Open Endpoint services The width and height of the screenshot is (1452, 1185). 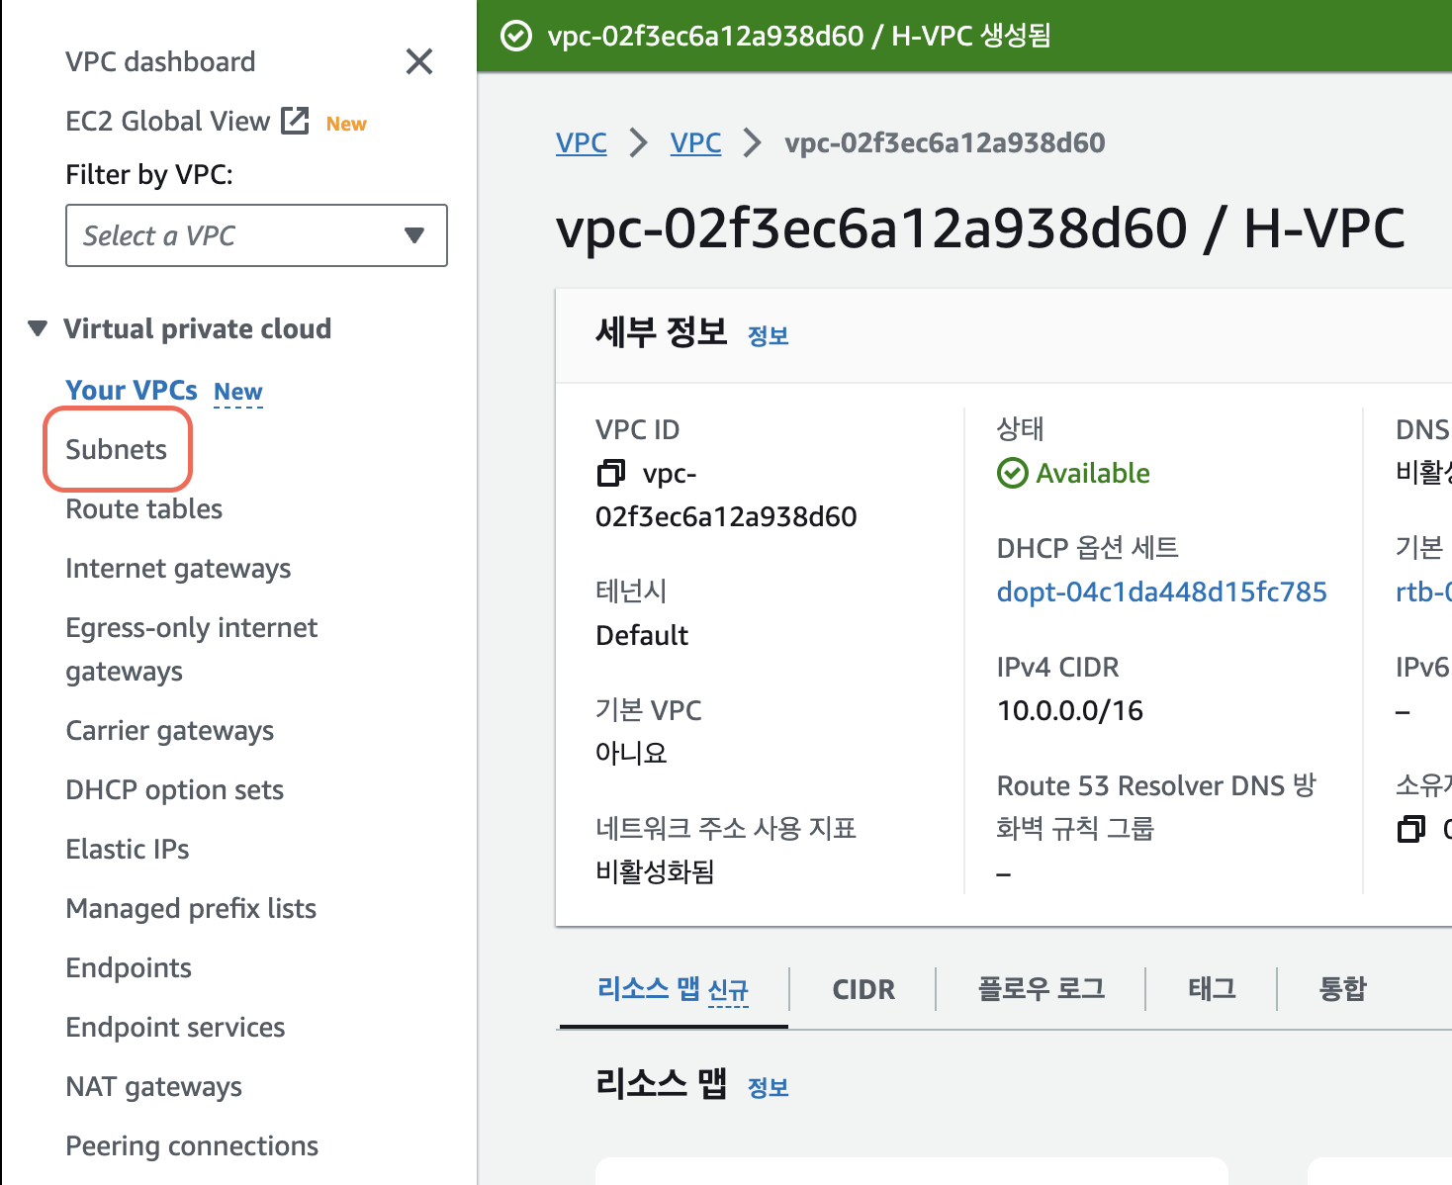(175, 1027)
